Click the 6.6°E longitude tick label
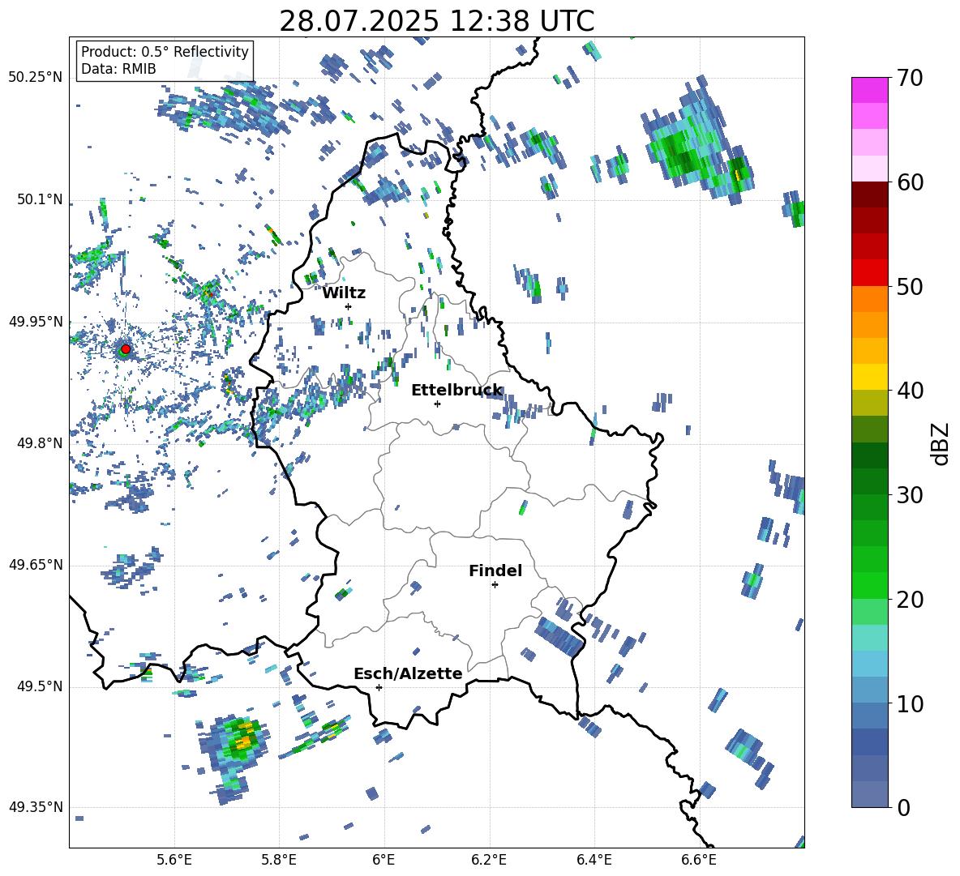960x876 pixels. [x=699, y=861]
